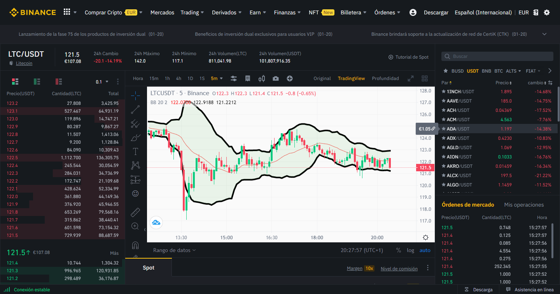Open the Tutorial de Spot link

pyautogui.click(x=408, y=57)
